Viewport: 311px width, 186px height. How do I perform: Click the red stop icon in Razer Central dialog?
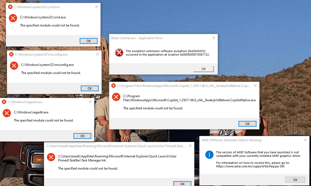[119, 53]
